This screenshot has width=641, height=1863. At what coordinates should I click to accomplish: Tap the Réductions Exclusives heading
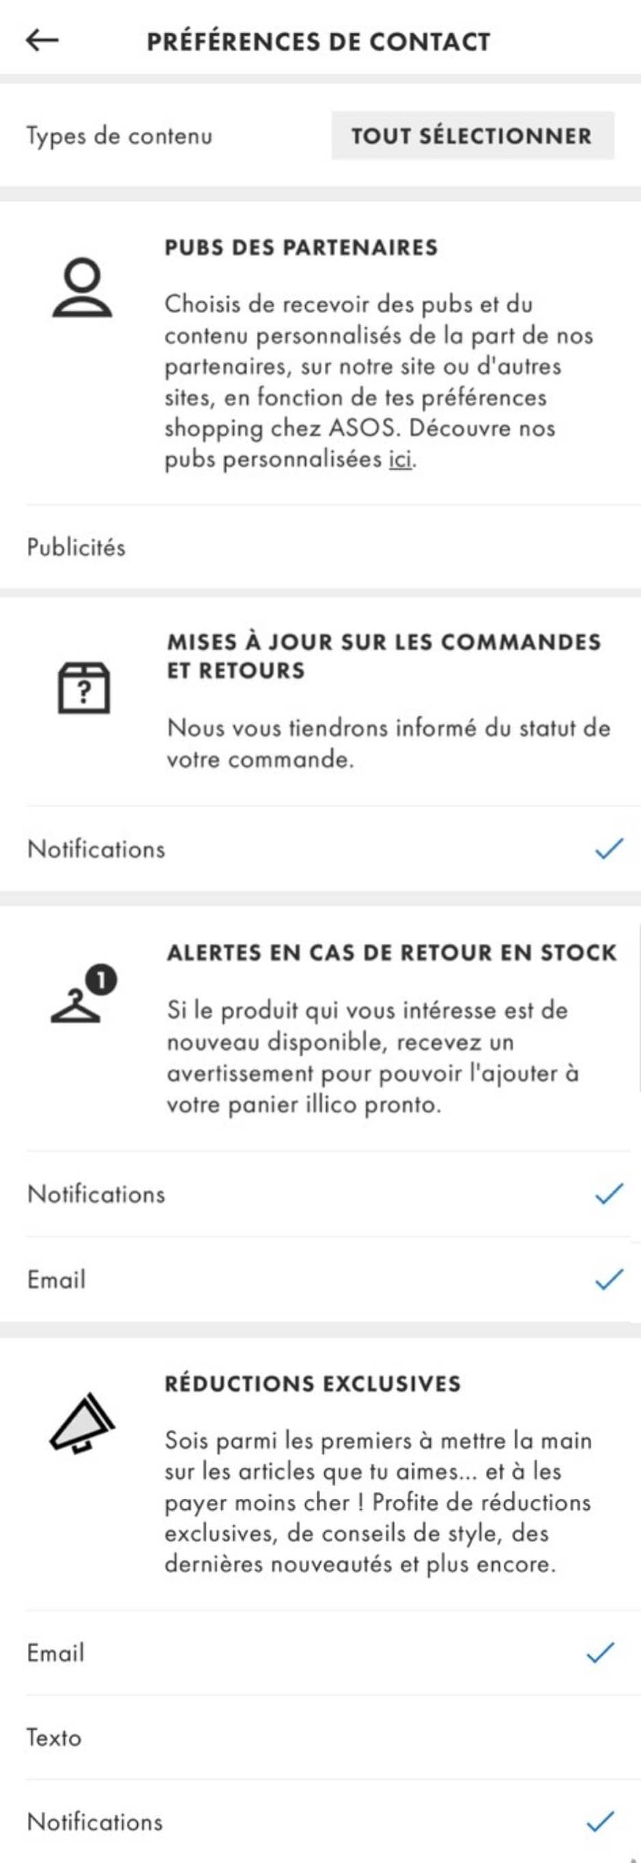coord(312,1383)
